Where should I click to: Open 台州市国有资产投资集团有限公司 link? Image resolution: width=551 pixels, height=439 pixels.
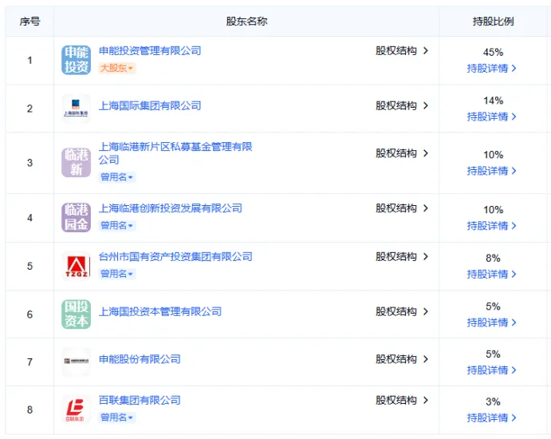pyautogui.click(x=175, y=256)
